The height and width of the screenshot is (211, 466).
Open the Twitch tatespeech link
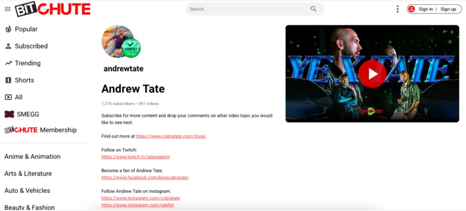[x=135, y=157]
